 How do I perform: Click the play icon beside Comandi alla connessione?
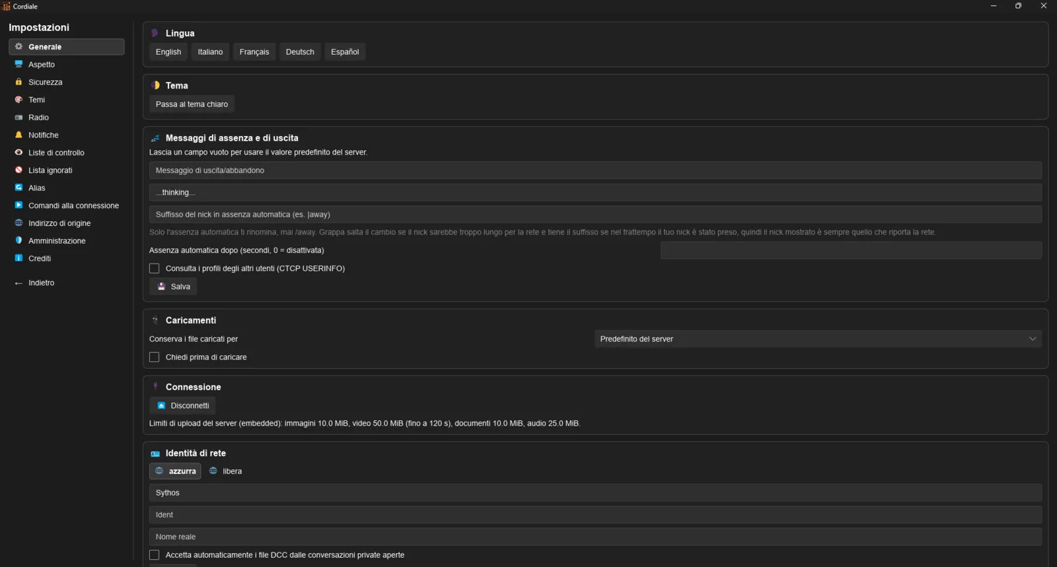(18, 206)
